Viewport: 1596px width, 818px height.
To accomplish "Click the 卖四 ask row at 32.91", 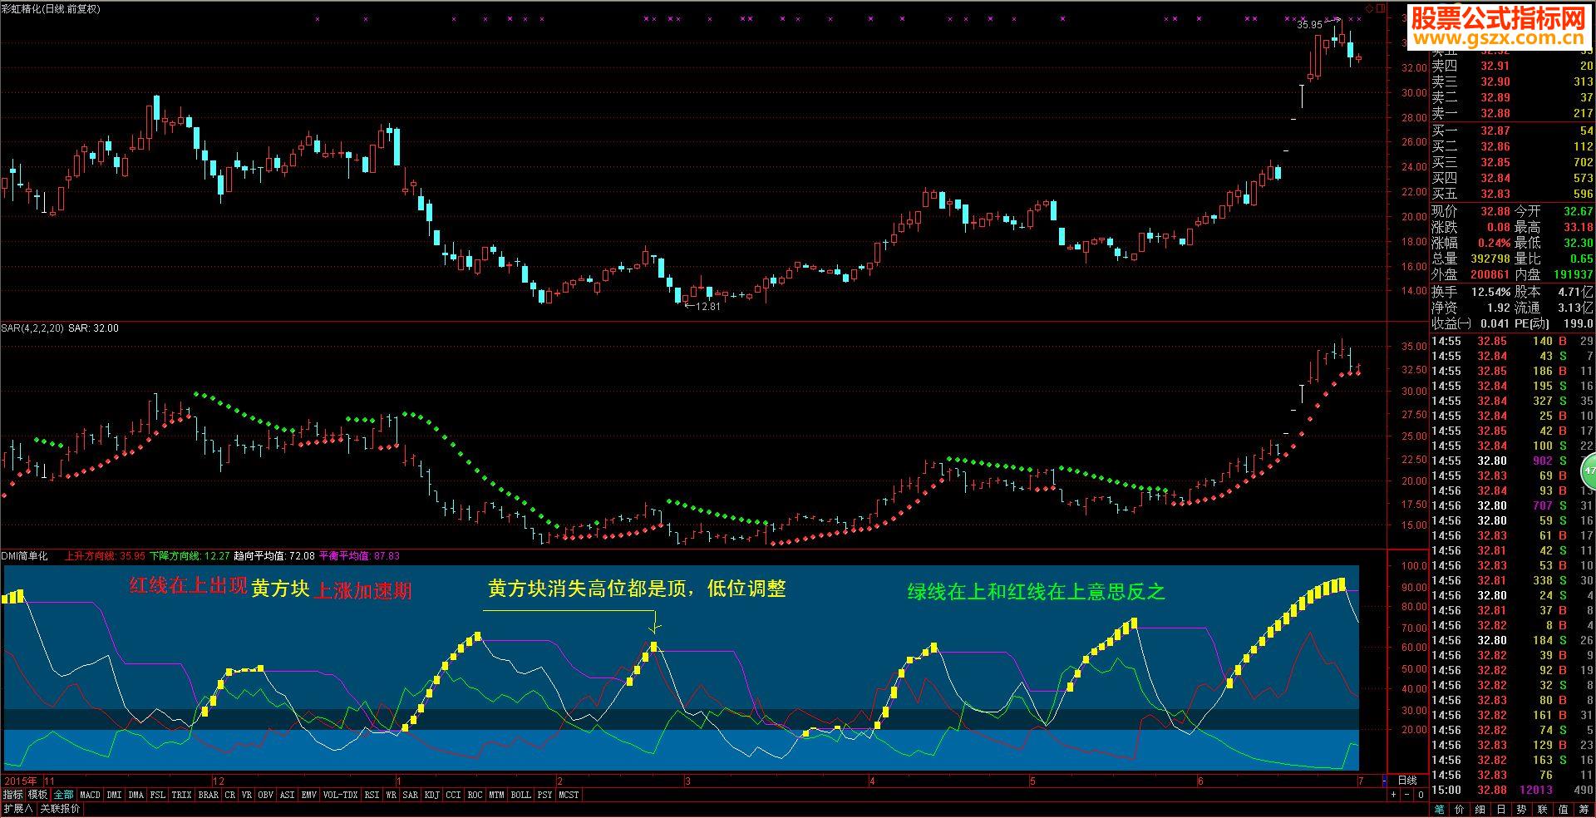I will (x=1512, y=66).
